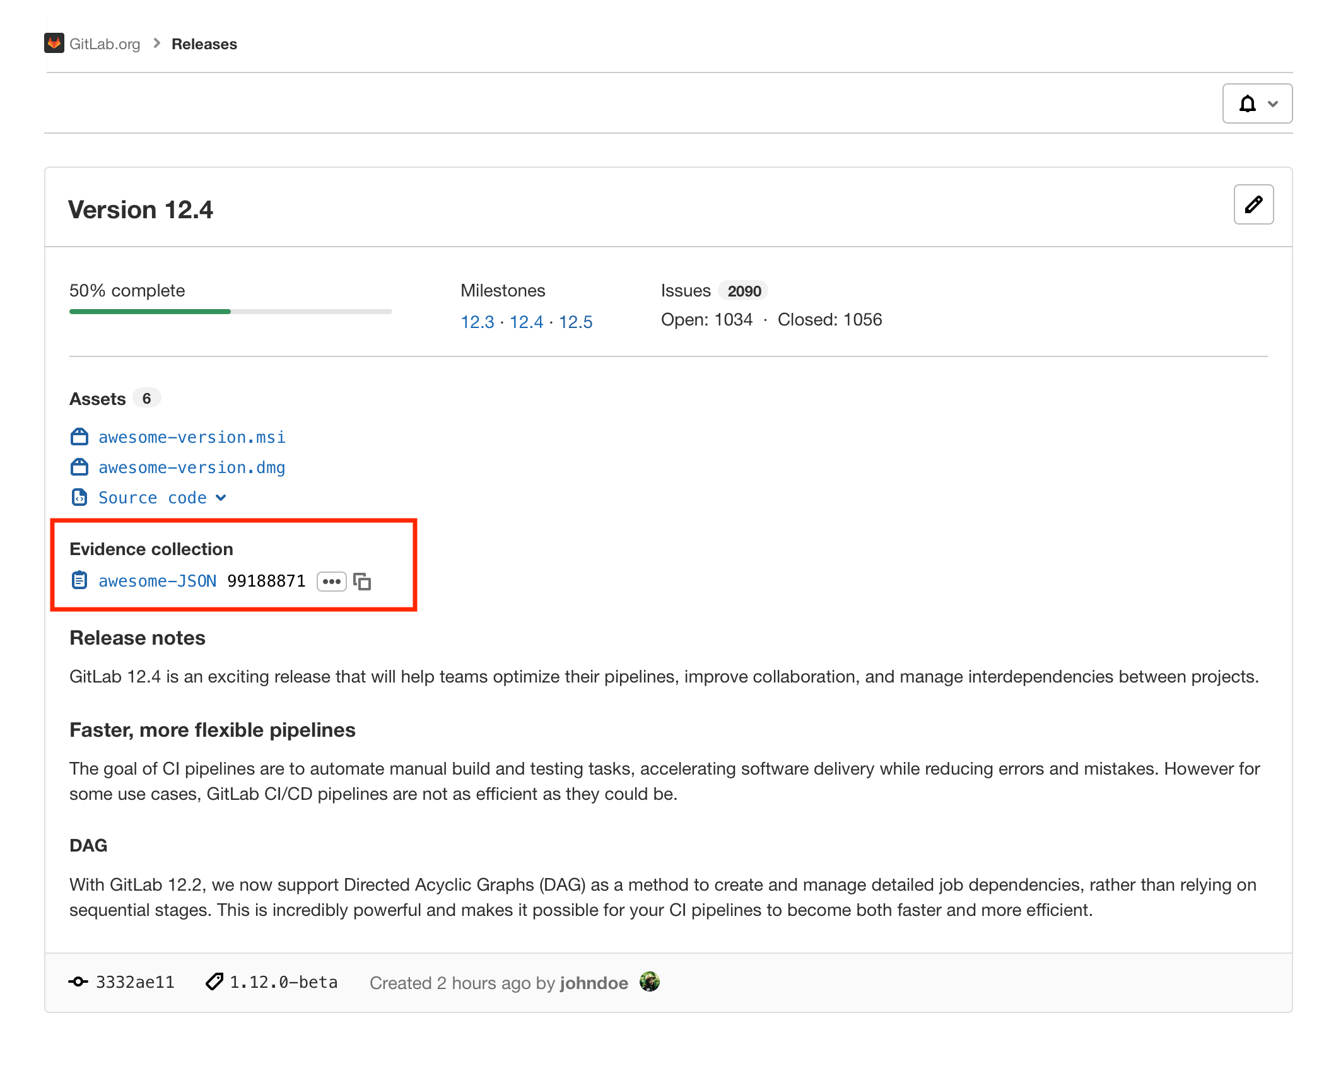Open milestone 12.5
This screenshot has width=1336, height=1090.
[x=576, y=322]
